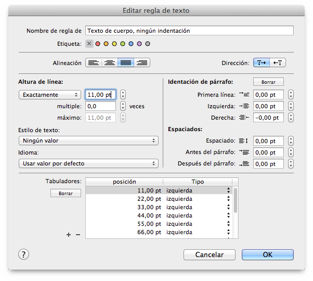Click the Cancelar button
313x281 pixels.
210,254
